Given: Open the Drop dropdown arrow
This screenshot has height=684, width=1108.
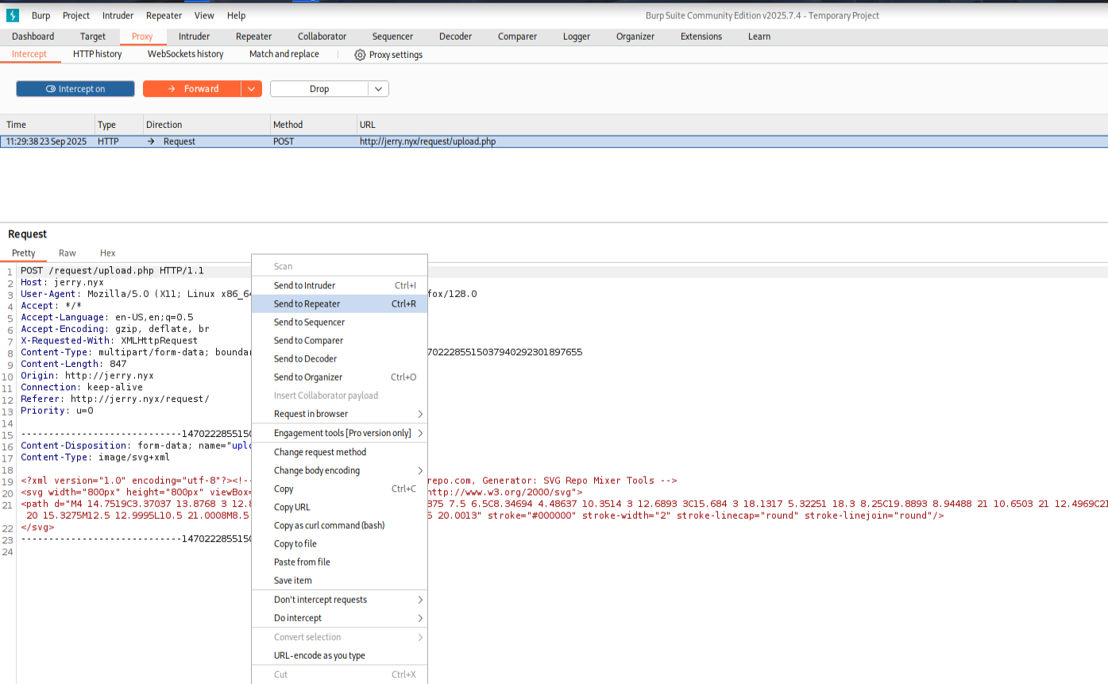Looking at the screenshot, I should click(378, 89).
